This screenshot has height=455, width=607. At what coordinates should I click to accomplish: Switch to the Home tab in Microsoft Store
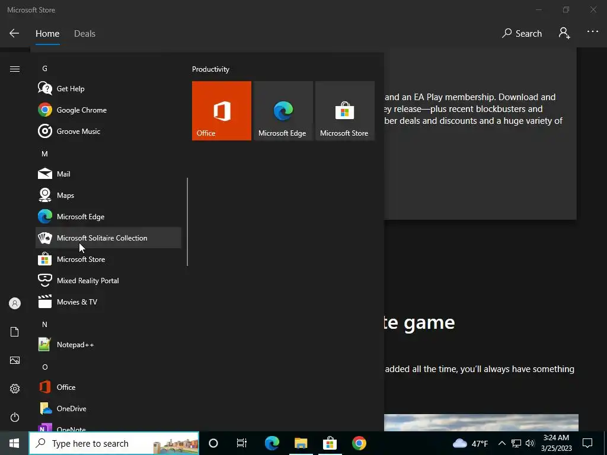tap(47, 34)
